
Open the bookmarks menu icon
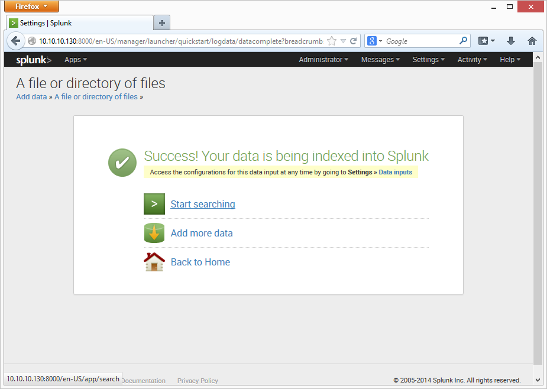(x=486, y=41)
